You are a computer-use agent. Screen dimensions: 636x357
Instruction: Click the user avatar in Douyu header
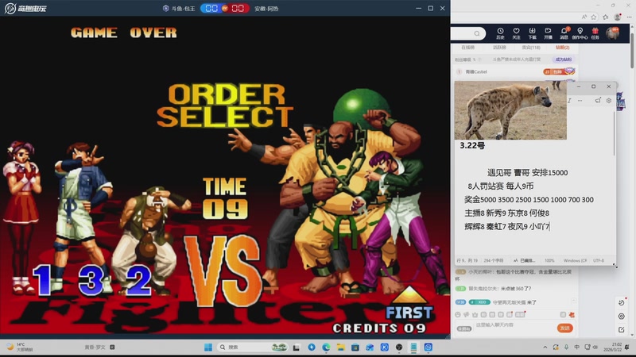(612, 33)
